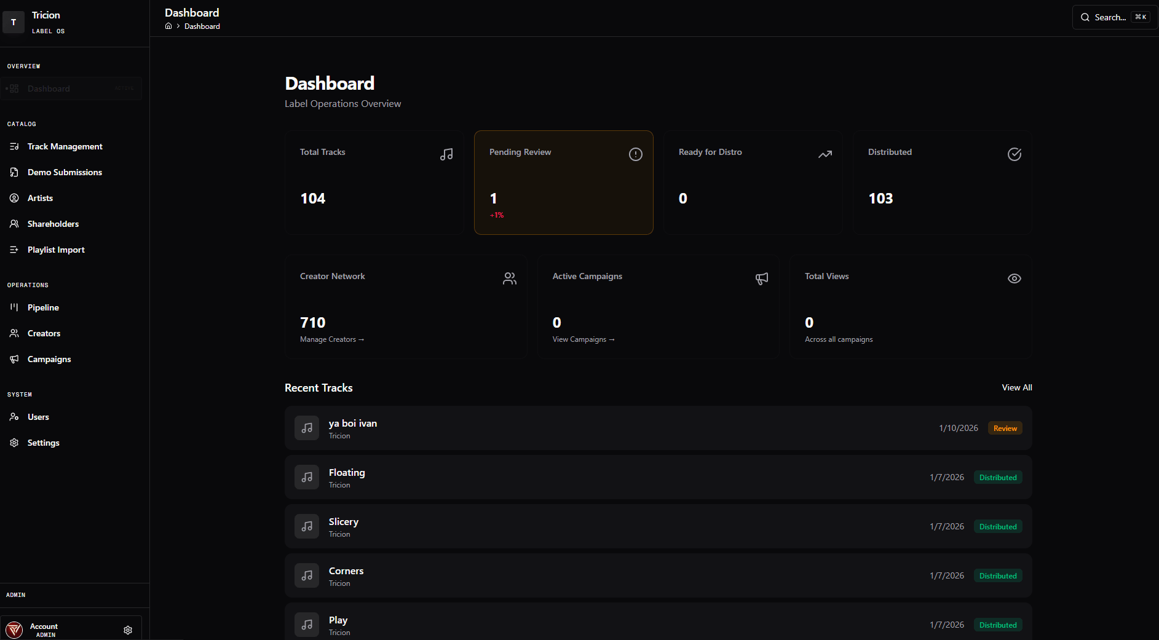
Task: Select Users in the System section
Action: pyautogui.click(x=38, y=417)
